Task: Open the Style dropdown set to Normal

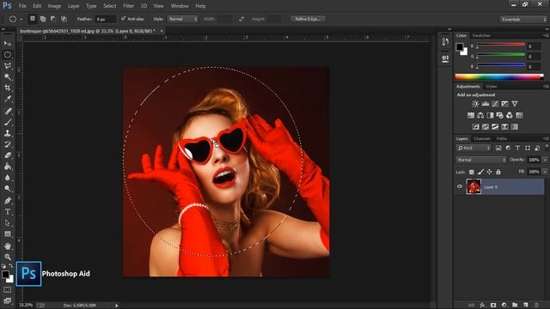Action: click(x=183, y=19)
